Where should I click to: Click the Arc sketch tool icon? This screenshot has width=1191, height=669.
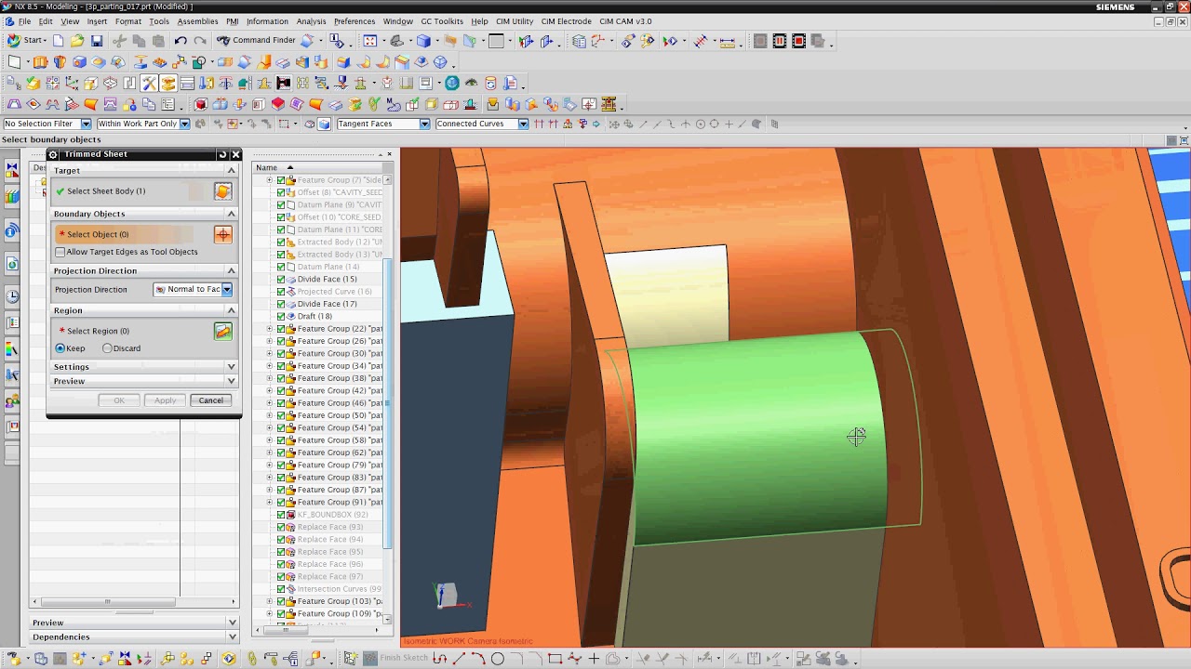click(478, 659)
